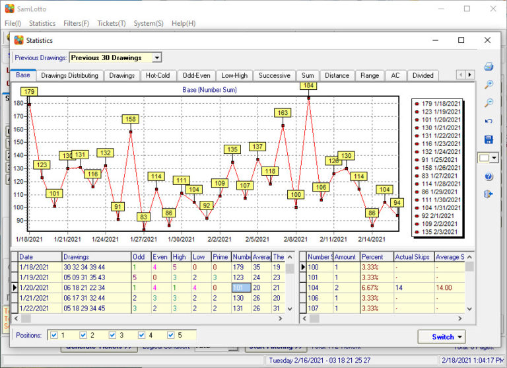Open help via the question mark icon

pos(489,176)
